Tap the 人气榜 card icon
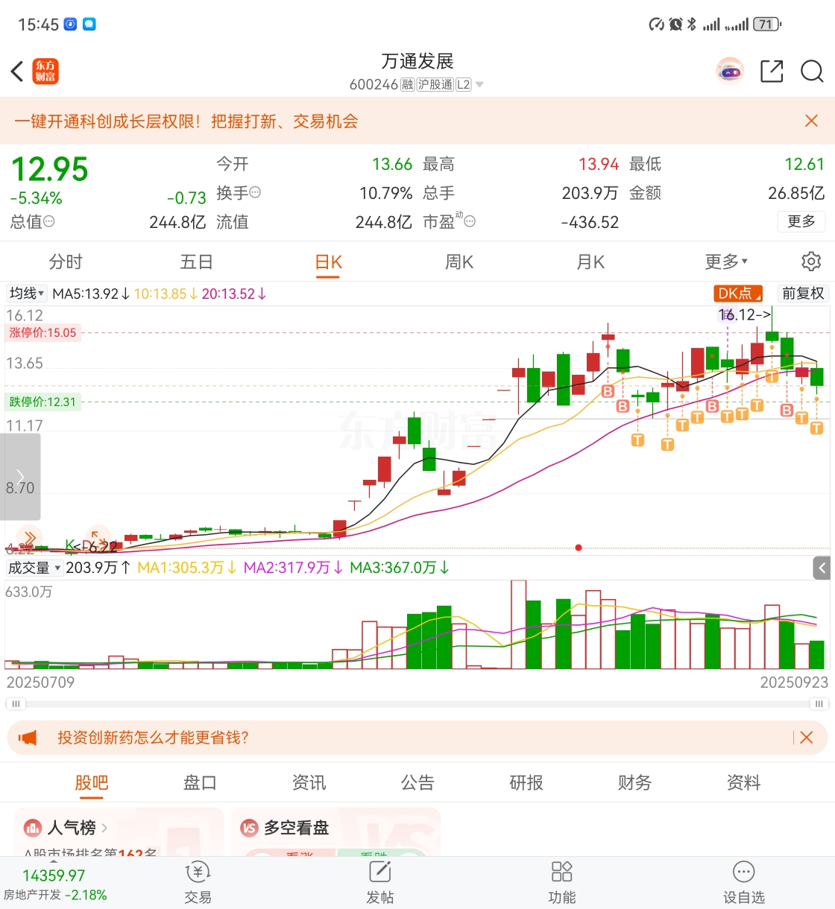 click(33, 828)
